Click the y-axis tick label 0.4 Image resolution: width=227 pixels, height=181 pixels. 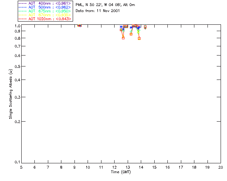(x=17, y=80)
